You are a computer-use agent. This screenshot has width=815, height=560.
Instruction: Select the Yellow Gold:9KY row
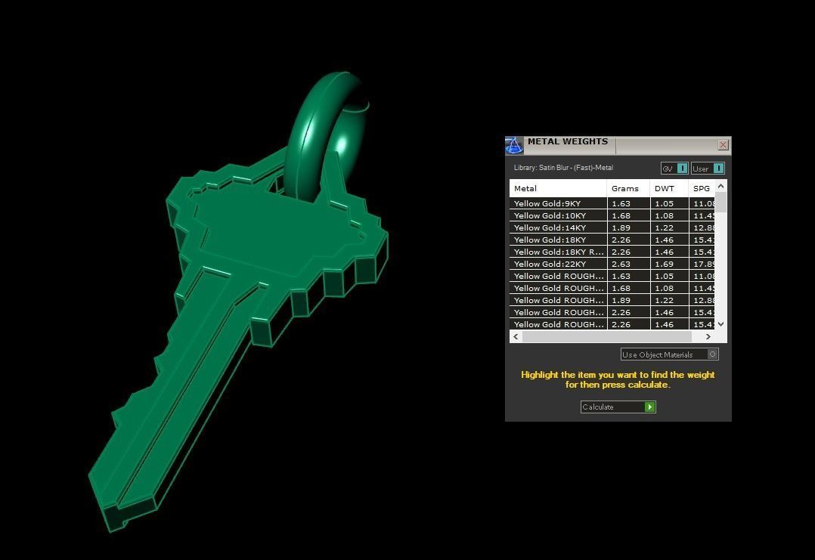612,203
